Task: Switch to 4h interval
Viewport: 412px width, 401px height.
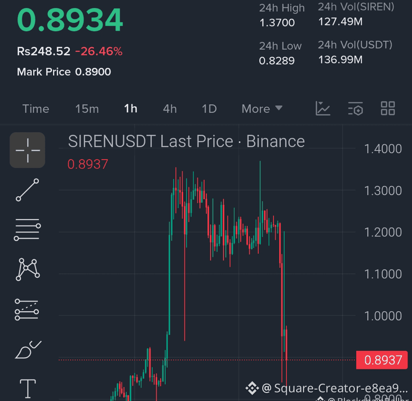Action: click(170, 109)
